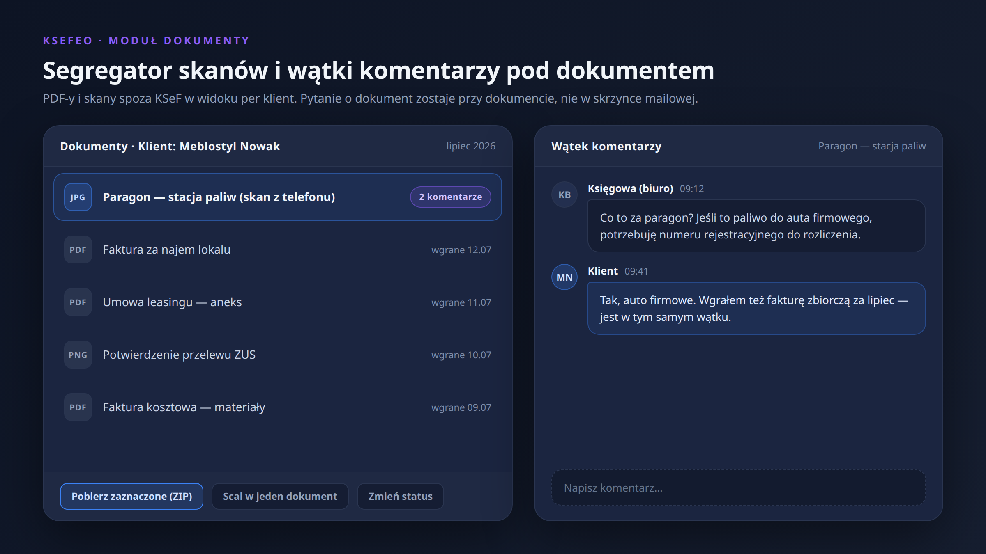Click the '09:41' comment timestamp

click(x=636, y=271)
